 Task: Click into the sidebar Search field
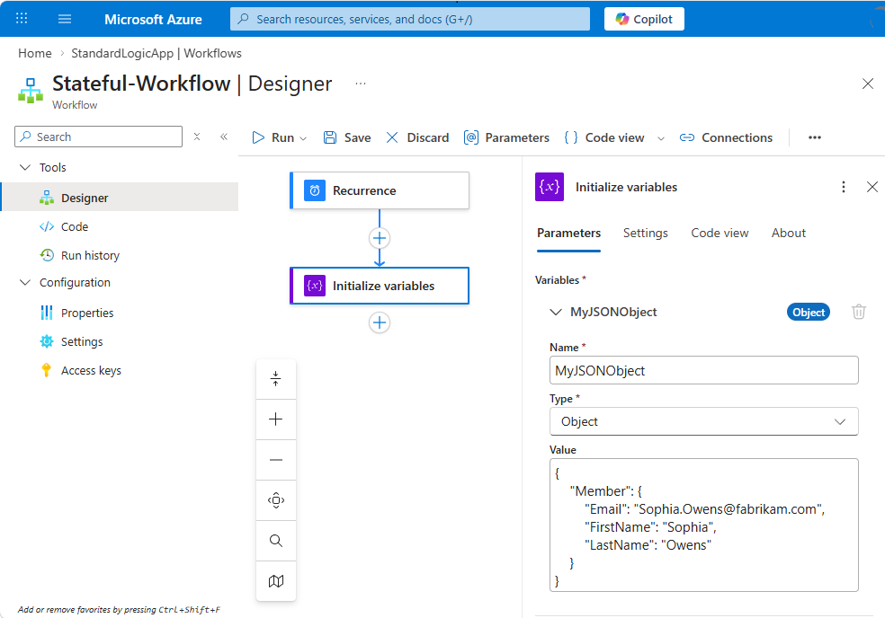pos(98,137)
